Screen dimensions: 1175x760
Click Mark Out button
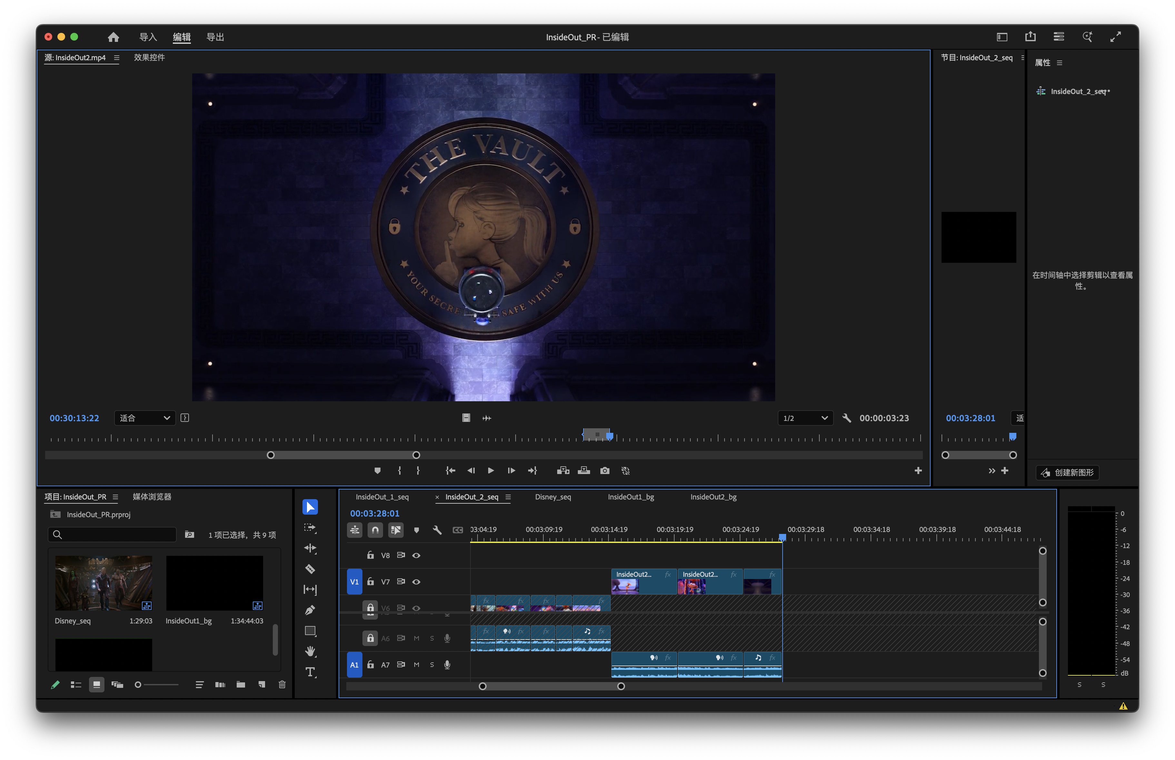tap(418, 470)
